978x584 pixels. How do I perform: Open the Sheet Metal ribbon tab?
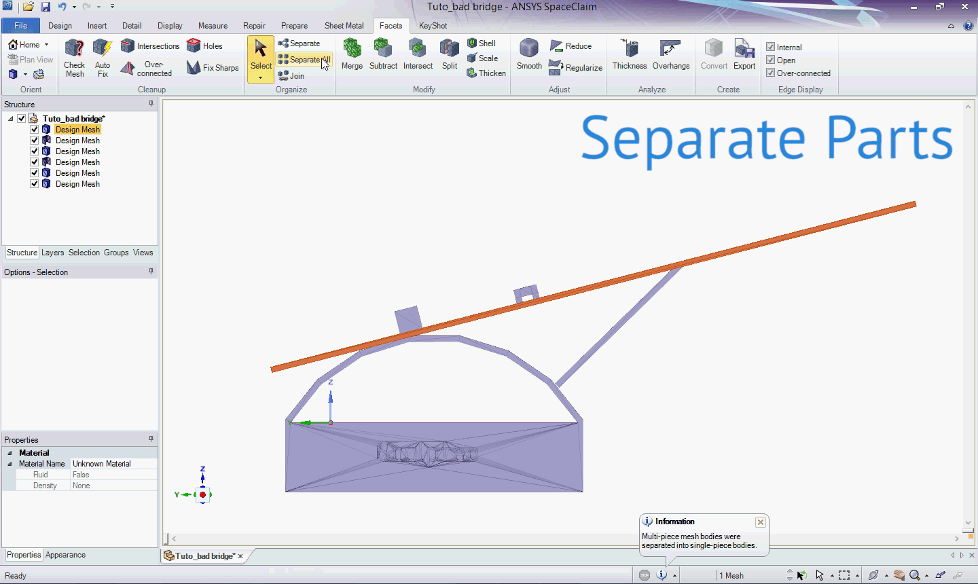point(344,26)
